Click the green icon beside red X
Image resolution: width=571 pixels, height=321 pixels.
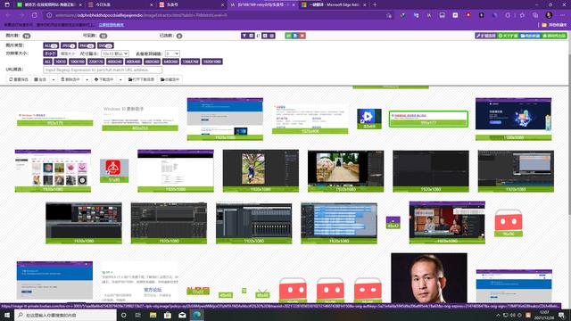click(x=288, y=36)
